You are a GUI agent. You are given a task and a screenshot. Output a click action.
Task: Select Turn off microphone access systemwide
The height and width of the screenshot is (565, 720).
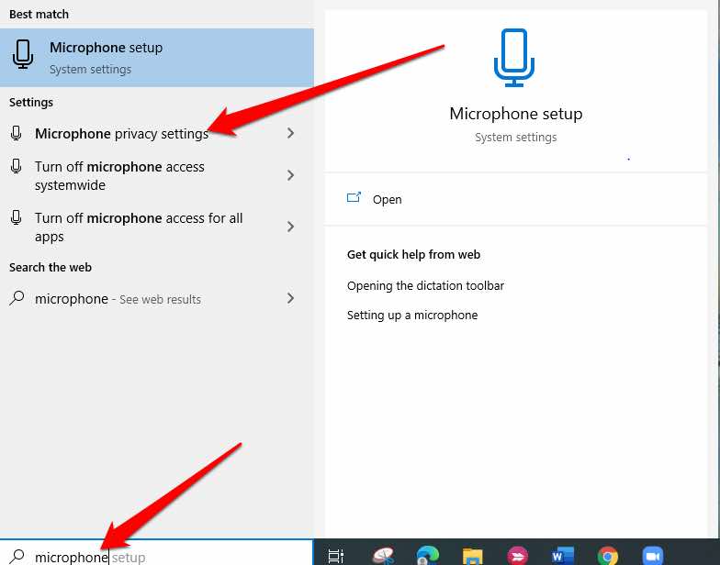[x=119, y=176]
